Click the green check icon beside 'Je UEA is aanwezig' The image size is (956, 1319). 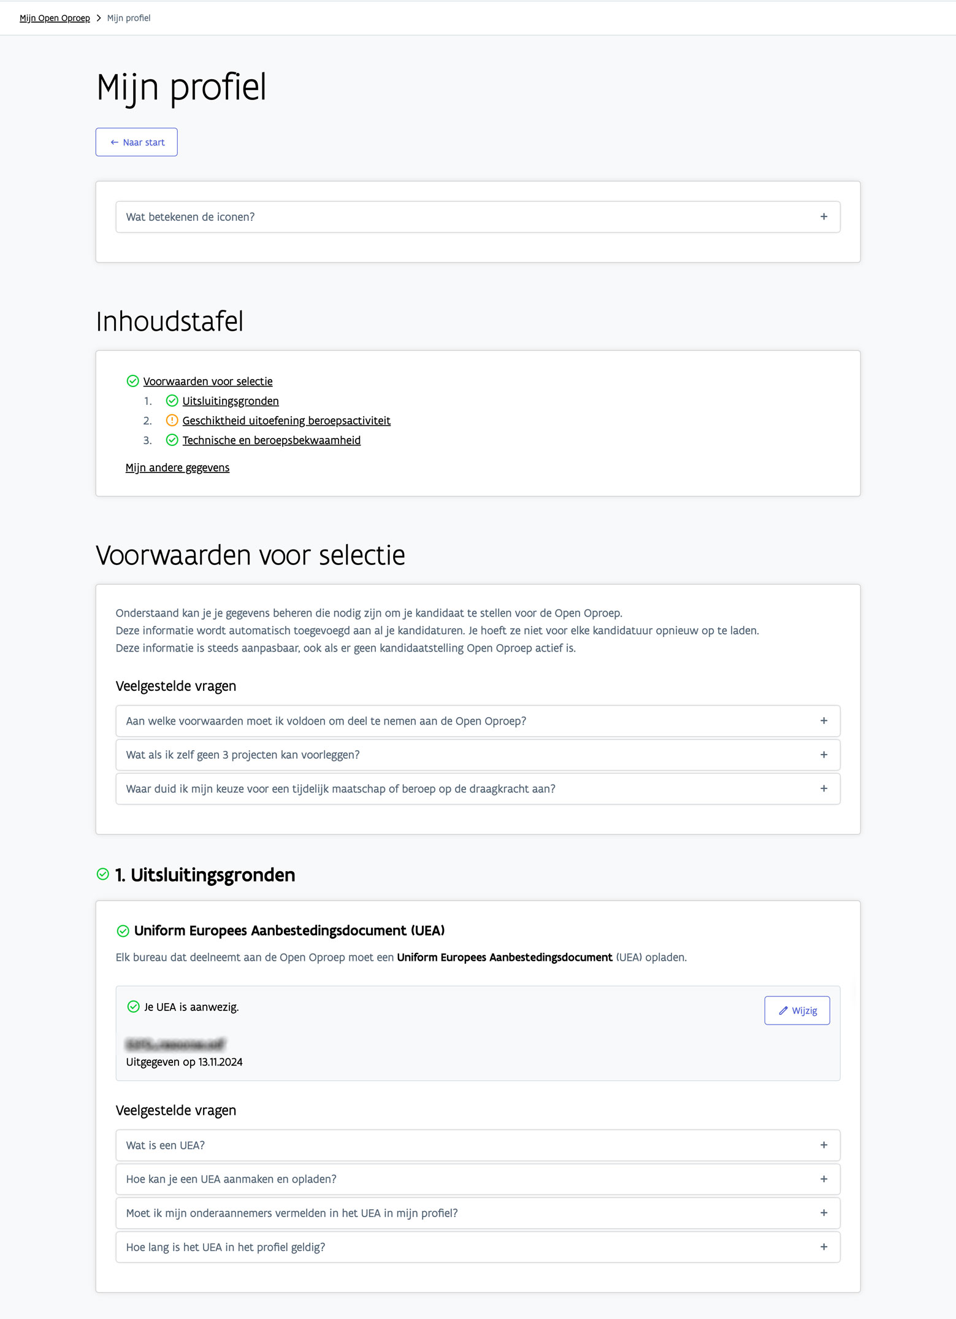tap(133, 1007)
